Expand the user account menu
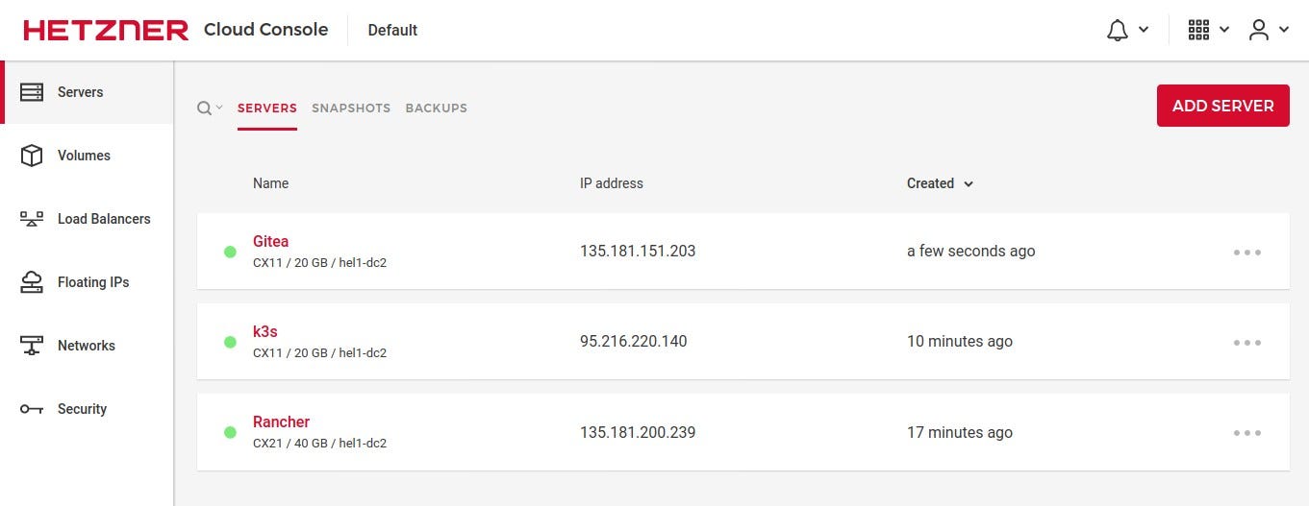The height and width of the screenshot is (506, 1309). point(1269,30)
